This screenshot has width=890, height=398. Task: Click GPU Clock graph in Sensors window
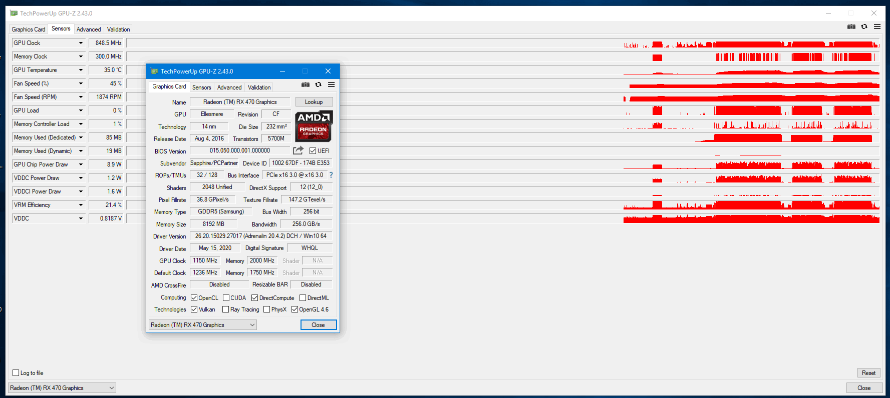[x=503, y=43]
